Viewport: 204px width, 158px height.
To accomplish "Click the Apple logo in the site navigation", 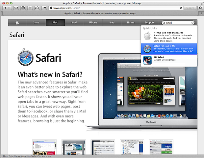I will point(17,22).
